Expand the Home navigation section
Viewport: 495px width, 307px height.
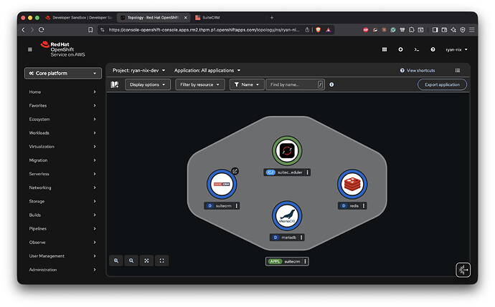pos(62,92)
